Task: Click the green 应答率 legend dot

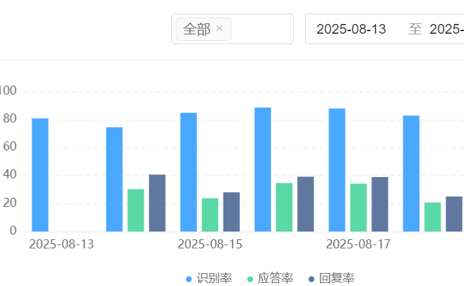Action: tap(251, 279)
